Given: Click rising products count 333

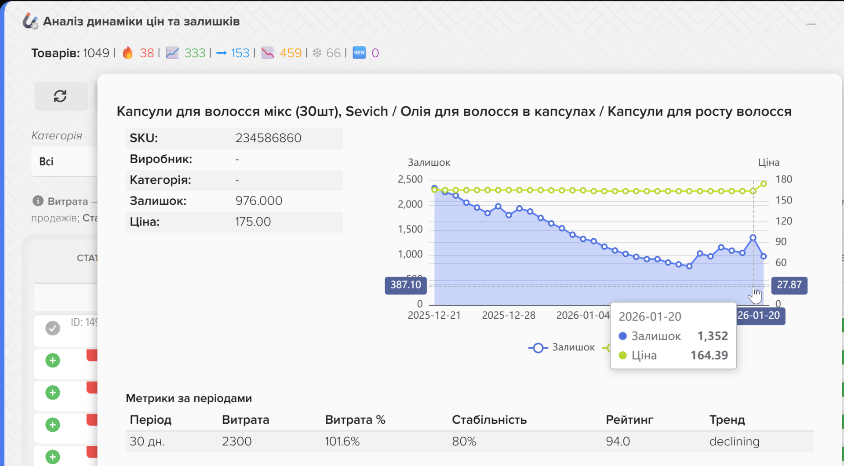Looking at the screenshot, I should (x=195, y=53).
